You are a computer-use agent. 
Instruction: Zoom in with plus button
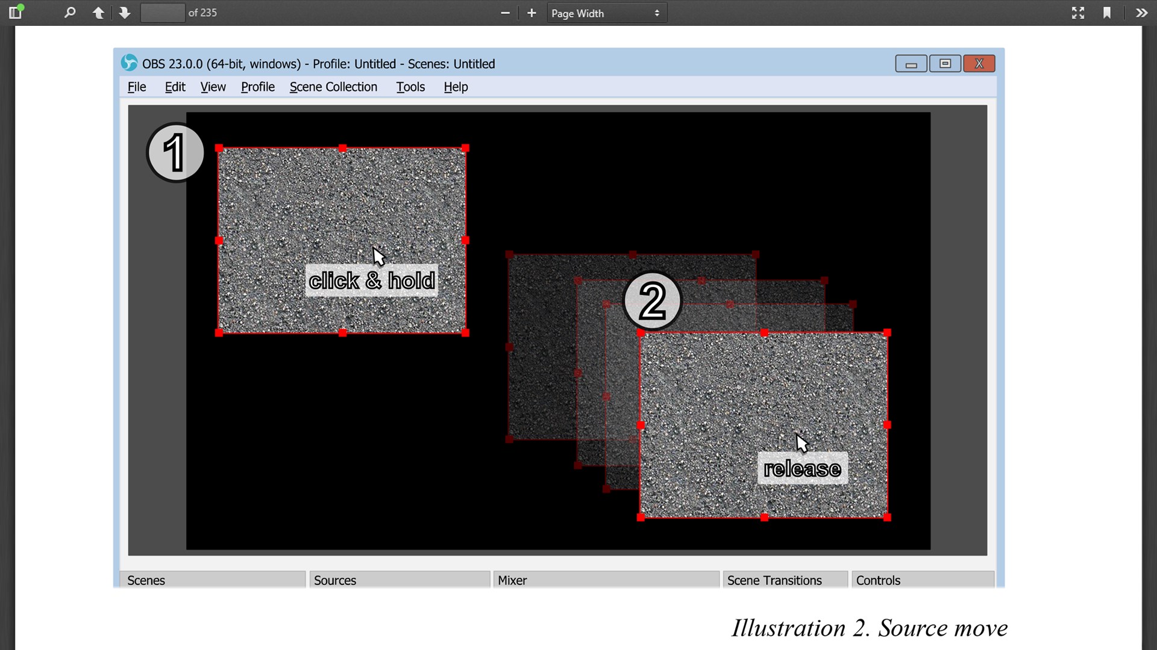pyautogui.click(x=531, y=13)
